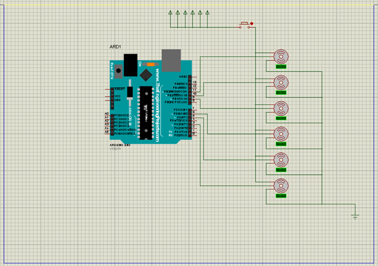Click green angle readout under fourth servo
This screenshot has height=266, width=378.
pyautogui.click(x=281, y=144)
